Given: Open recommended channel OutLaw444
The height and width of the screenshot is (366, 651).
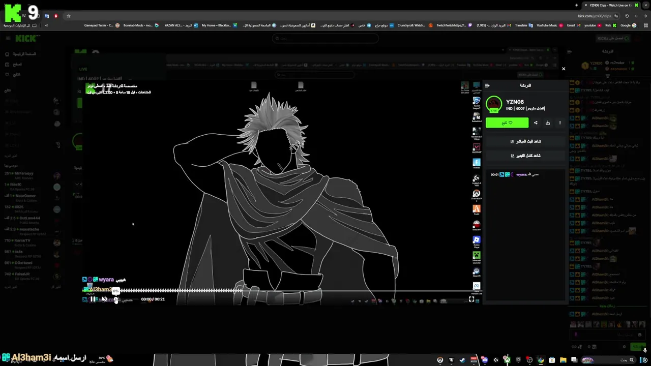Looking at the screenshot, I should [33, 220].
